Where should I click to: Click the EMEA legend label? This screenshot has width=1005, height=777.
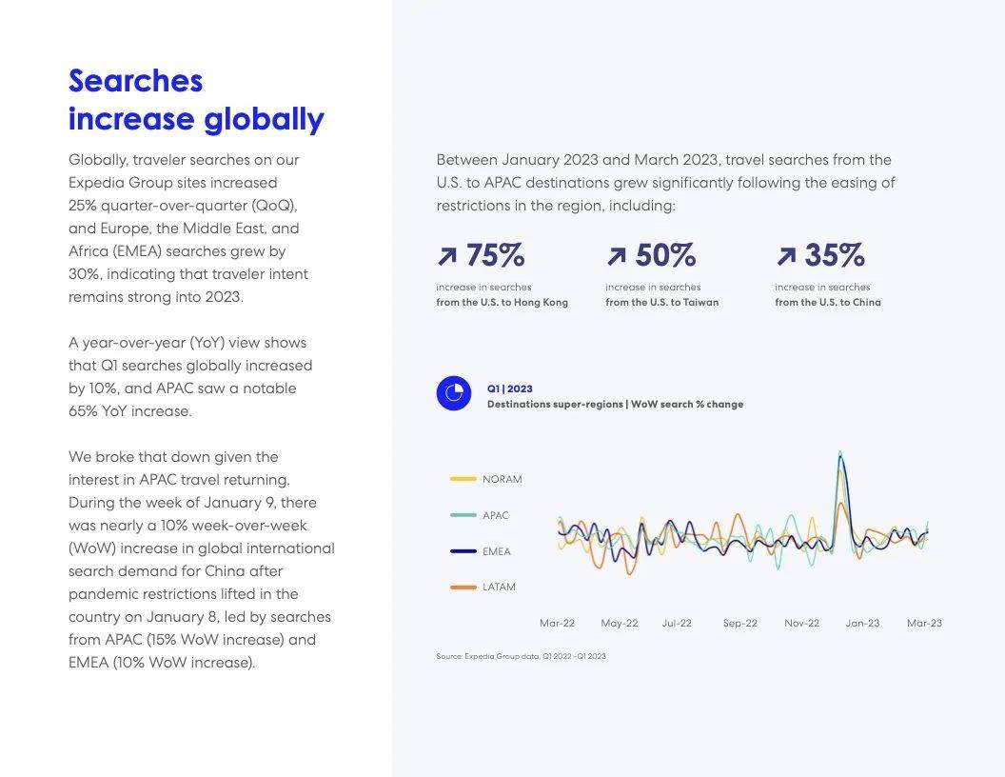click(x=497, y=551)
